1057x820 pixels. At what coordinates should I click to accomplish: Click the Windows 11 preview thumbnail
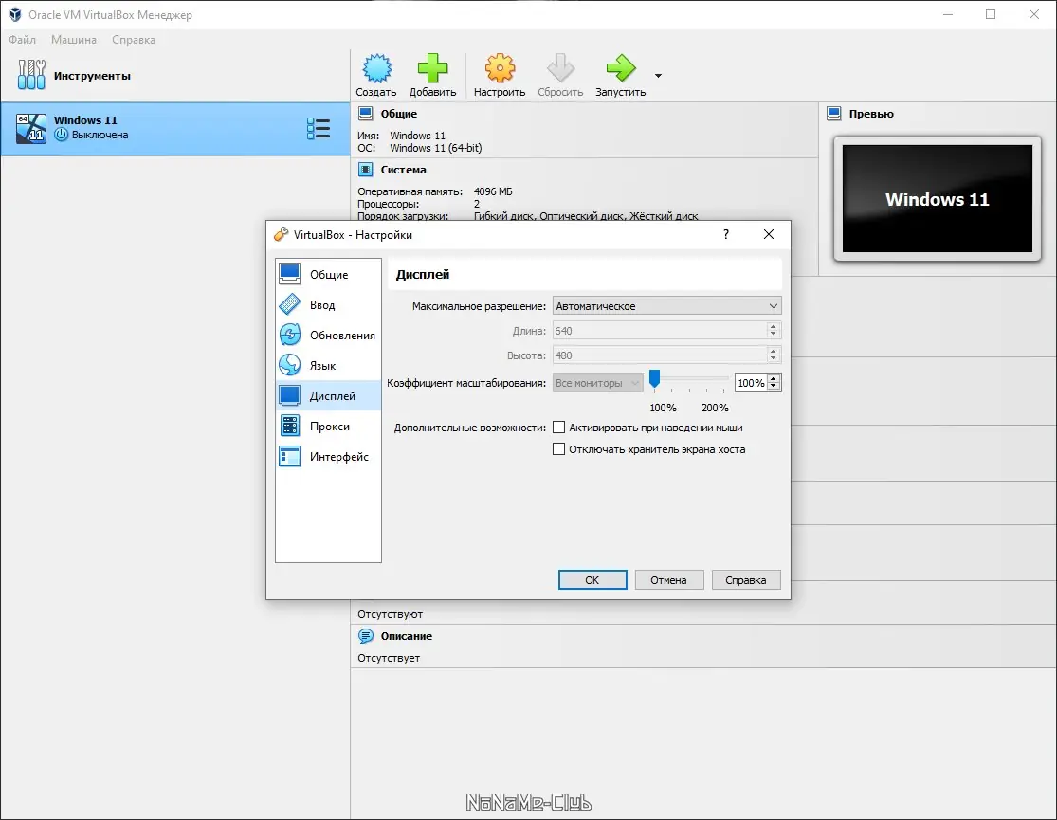937,198
